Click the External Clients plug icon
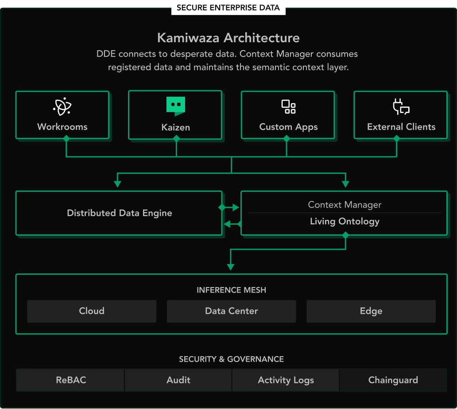 click(401, 106)
